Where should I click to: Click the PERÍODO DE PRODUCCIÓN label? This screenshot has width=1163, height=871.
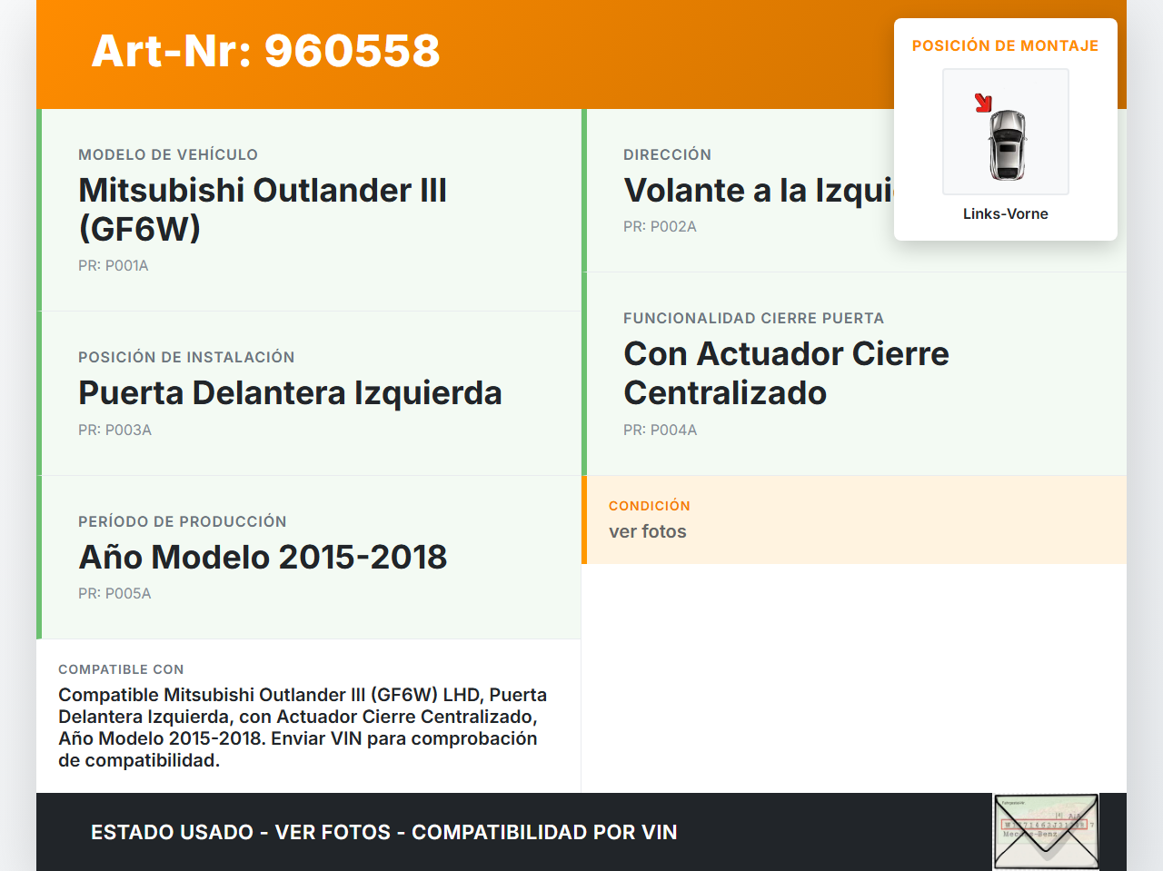pos(183,521)
